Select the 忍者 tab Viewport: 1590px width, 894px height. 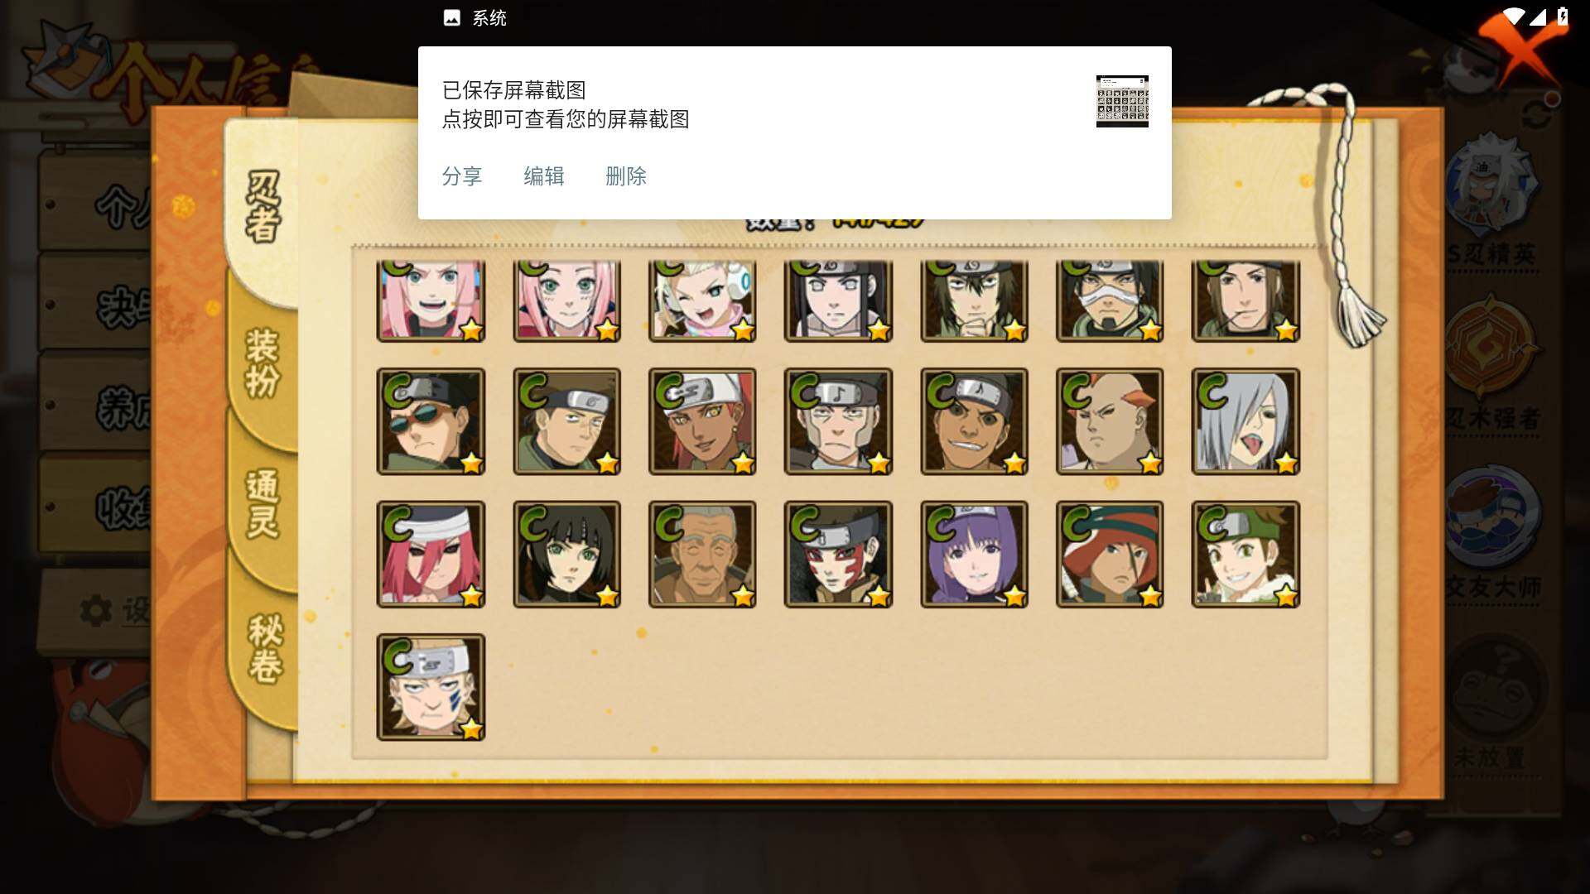tap(263, 207)
